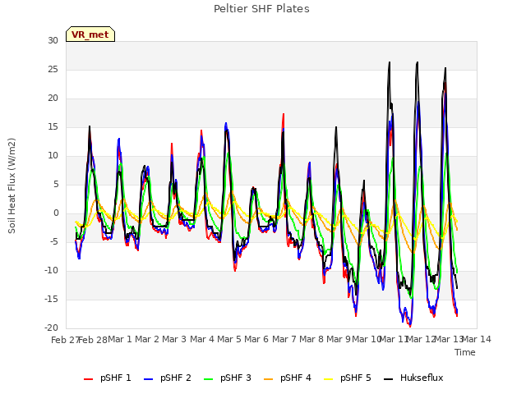The width and height of the screenshot is (526, 394).
Task: Click the Mar 6 x-axis tick label
Action: 256,339
